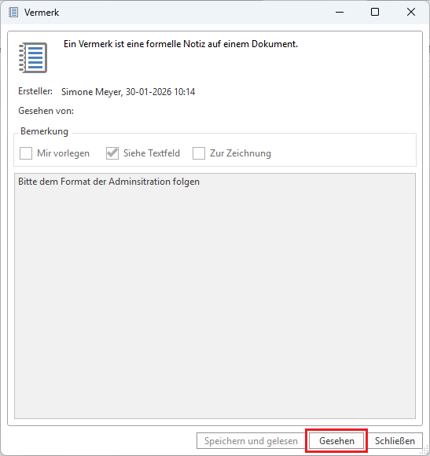The image size is (430, 456).
Task: Toggle the Siehe Textfeld checkbox
Action: (x=112, y=153)
